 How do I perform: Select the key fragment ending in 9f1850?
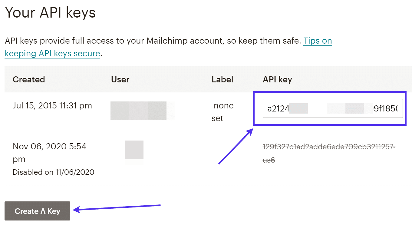pyautogui.click(x=391, y=108)
